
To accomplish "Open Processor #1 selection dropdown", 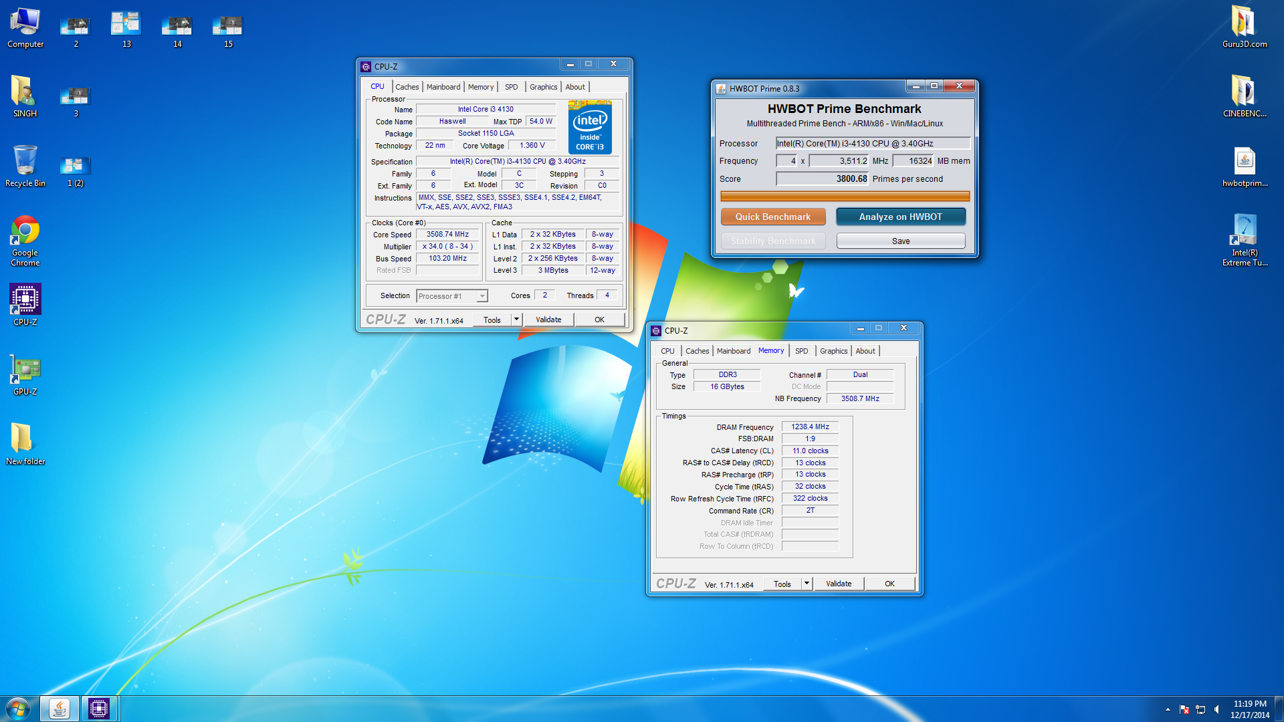I will coord(452,296).
